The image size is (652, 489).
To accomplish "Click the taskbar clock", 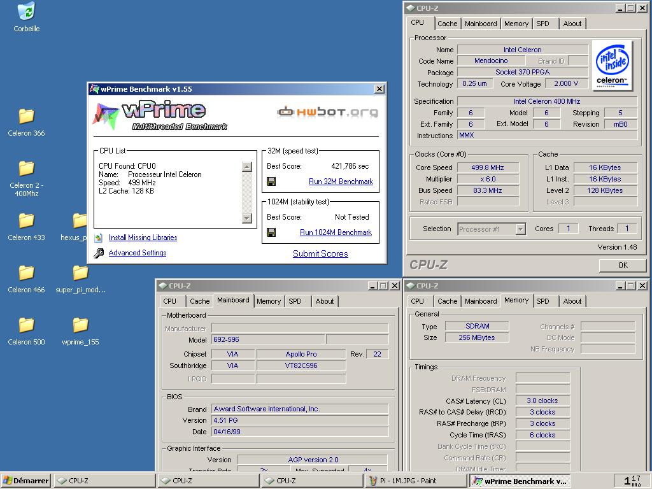I will coord(632,481).
